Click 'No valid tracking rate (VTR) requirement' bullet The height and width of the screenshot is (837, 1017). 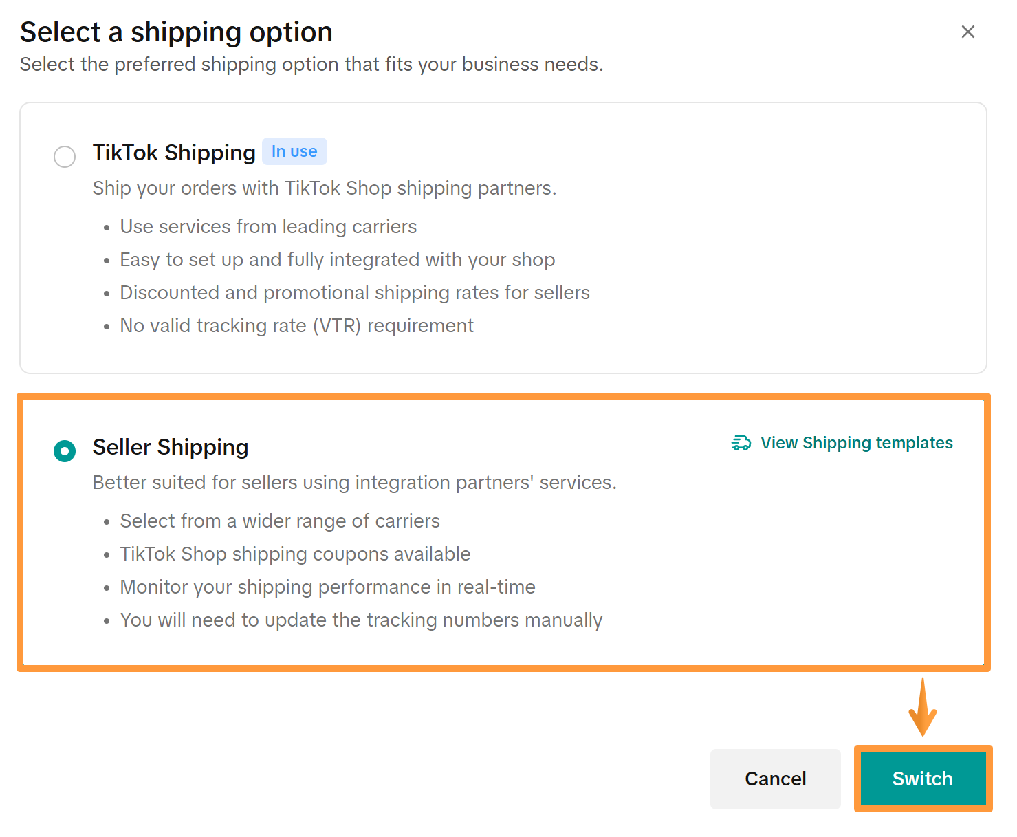click(297, 325)
